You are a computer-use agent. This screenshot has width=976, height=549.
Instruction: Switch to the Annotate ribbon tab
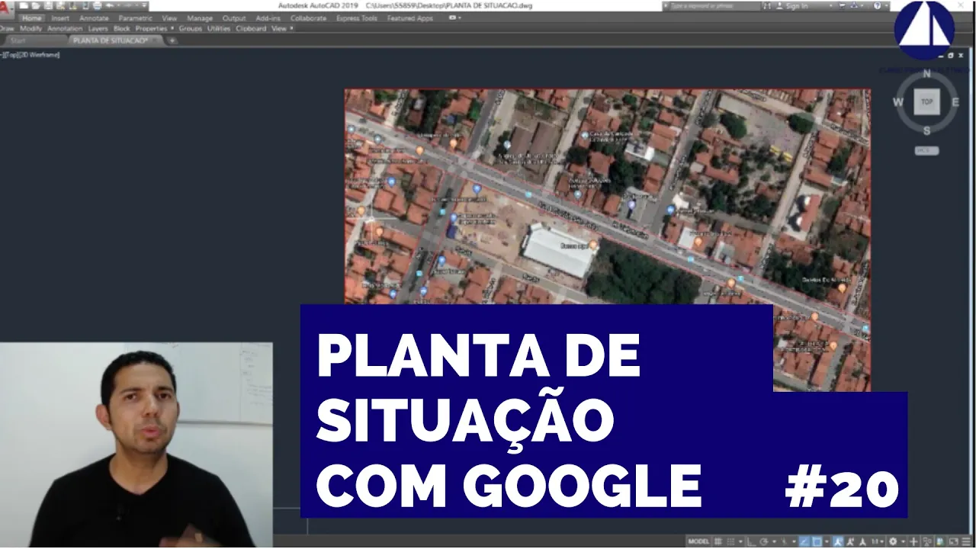click(94, 18)
